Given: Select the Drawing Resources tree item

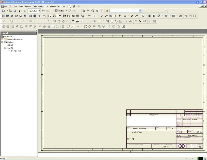Looking at the screenshot, I should click(x=15, y=39).
